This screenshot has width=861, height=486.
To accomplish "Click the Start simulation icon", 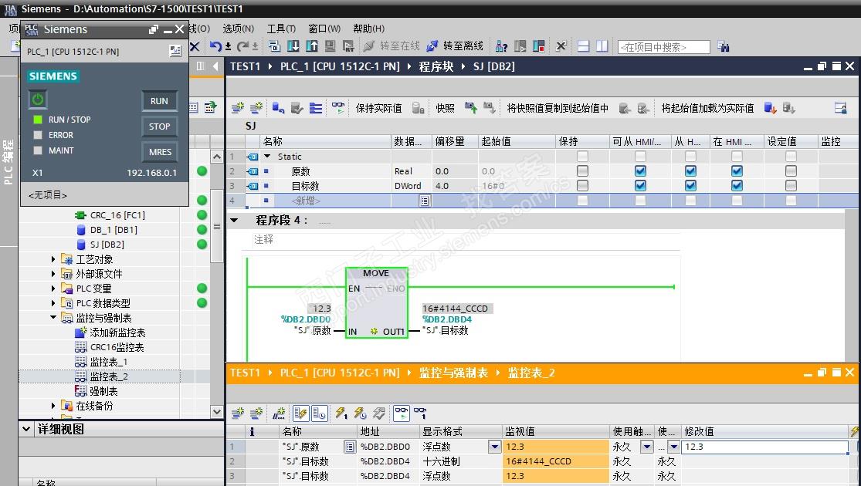I will coord(330,46).
